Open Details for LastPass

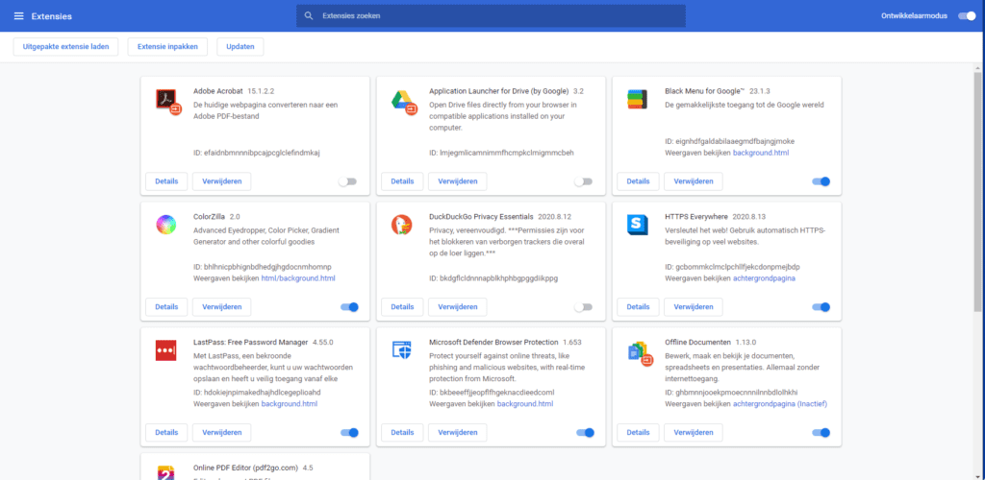pyautogui.click(x=166, y=432)
